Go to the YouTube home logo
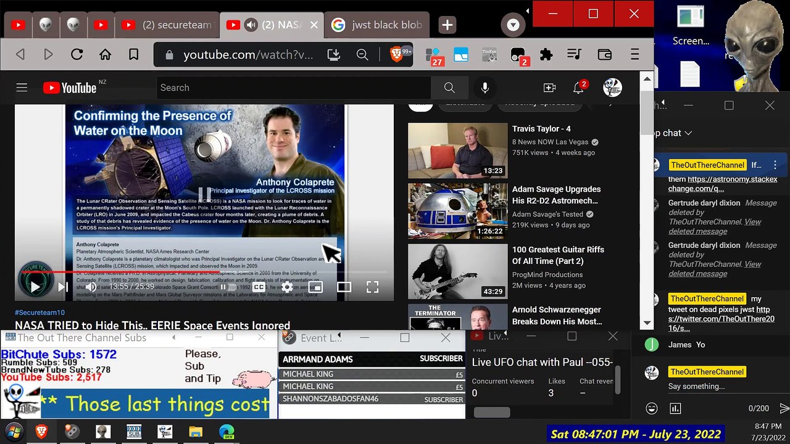 (70, 88)
